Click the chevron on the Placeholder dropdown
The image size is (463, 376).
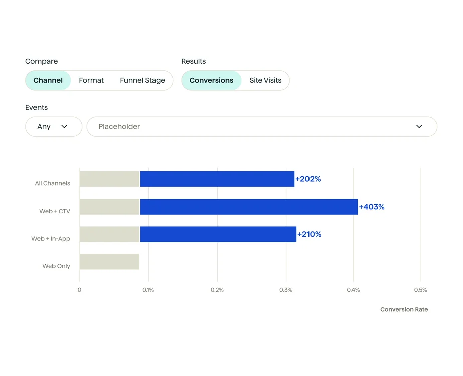(419, 126)
